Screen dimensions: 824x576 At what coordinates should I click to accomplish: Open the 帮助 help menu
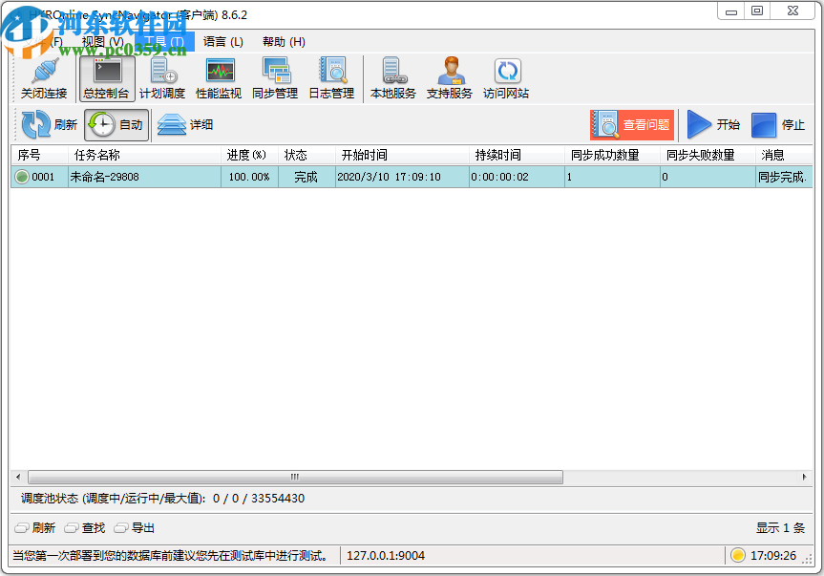pyautogui.click(x=283, y=42)
